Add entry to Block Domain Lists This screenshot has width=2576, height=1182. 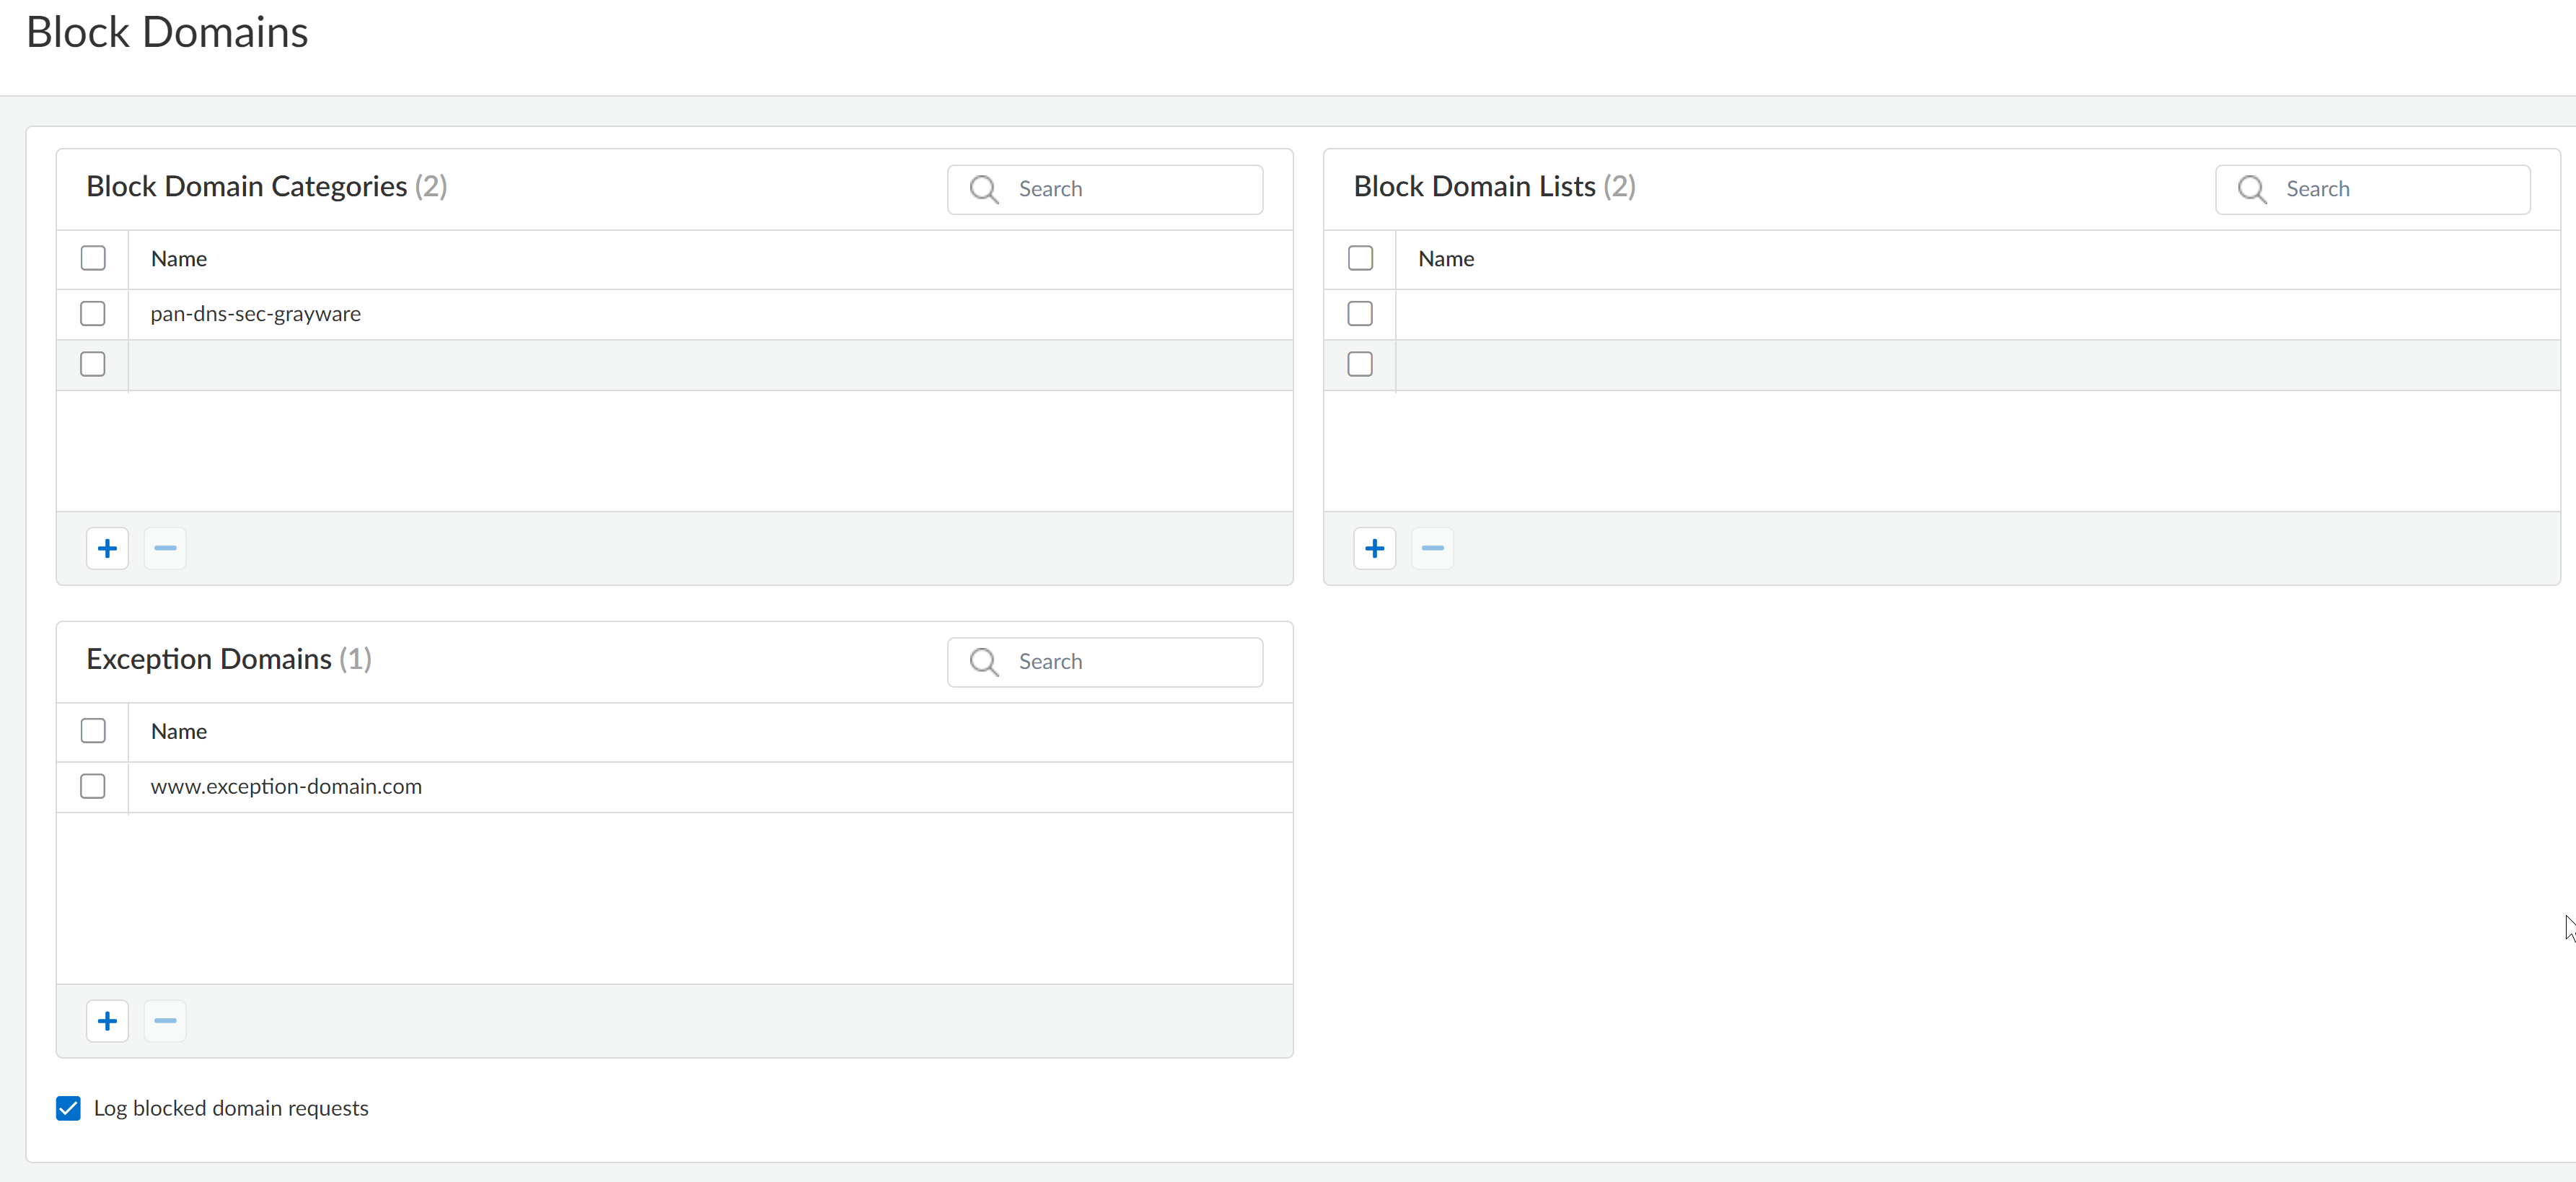click(x=1374, y=548)
